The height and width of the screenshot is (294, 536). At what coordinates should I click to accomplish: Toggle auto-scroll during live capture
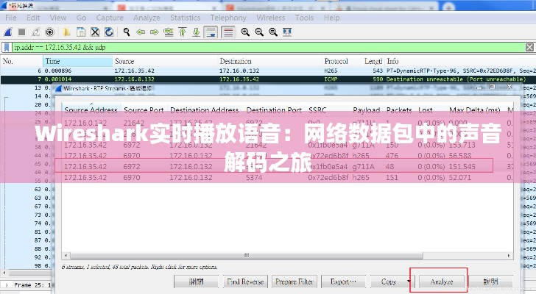pyautogui.click(x=211, y=32)
